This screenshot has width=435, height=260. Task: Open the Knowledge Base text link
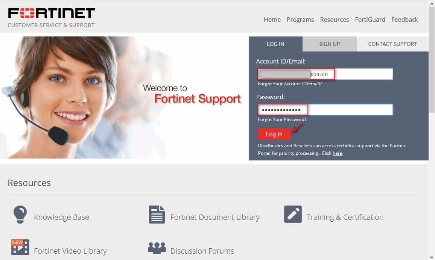point(62,217)
